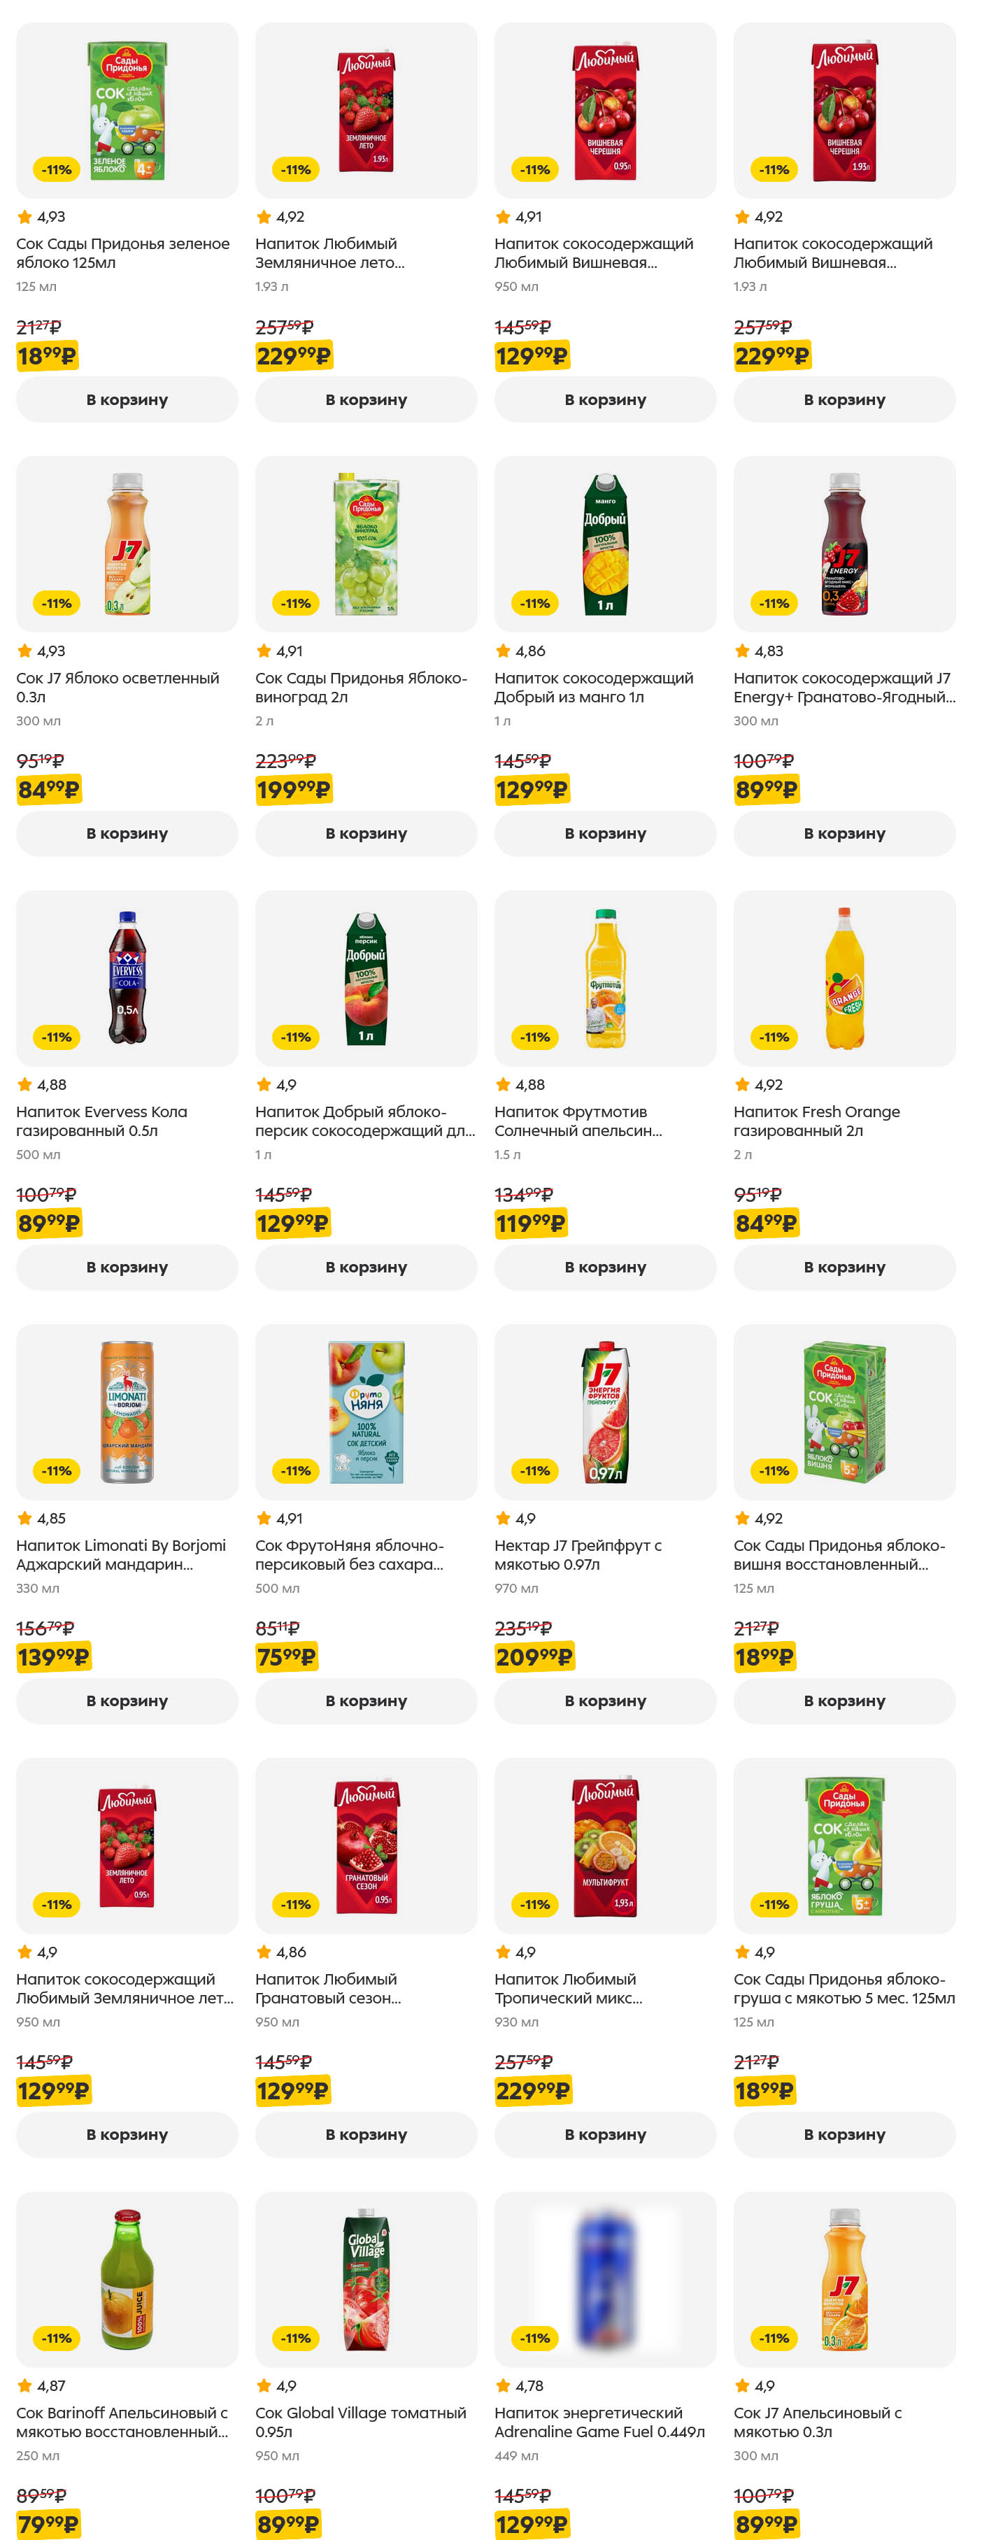989x2540 pixels.
Task: Click the -11% badge on Global Village carton
Action: pyautogui.click(x=296, y=2338)
